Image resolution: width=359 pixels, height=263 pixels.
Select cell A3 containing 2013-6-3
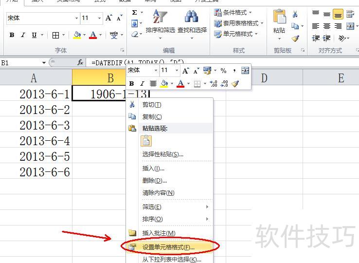pyautogui.click(x=36, y=125)
